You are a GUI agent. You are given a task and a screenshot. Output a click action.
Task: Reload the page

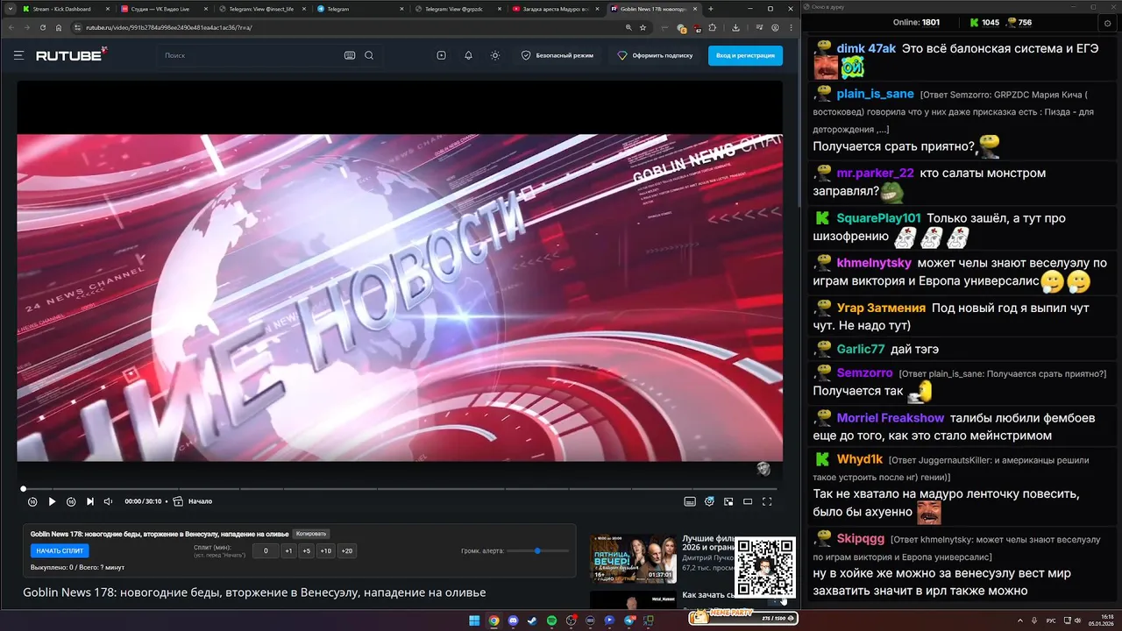point(42,27)
